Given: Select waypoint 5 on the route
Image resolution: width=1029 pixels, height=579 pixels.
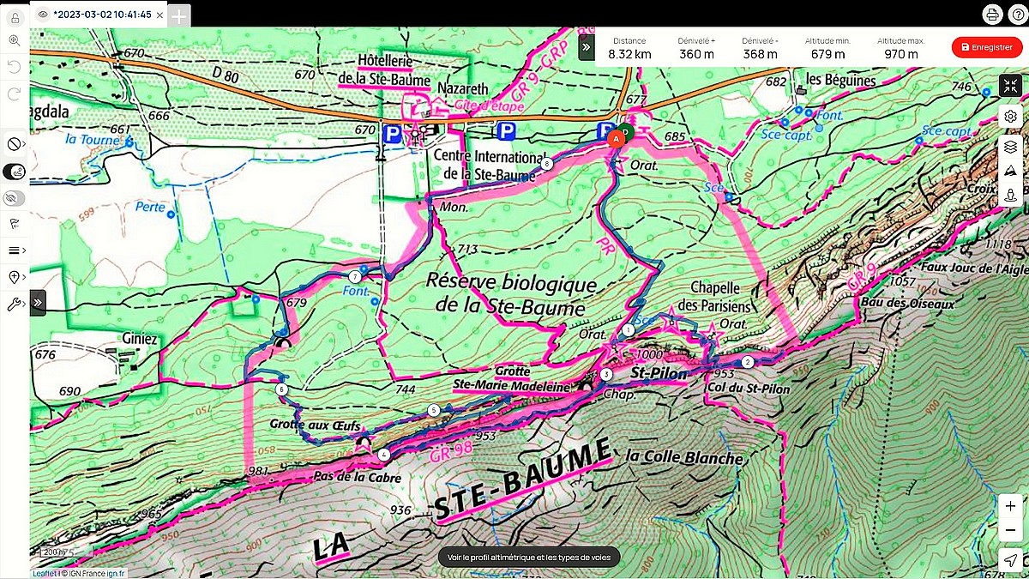Looking at the screenshot, I should point(434,410).
